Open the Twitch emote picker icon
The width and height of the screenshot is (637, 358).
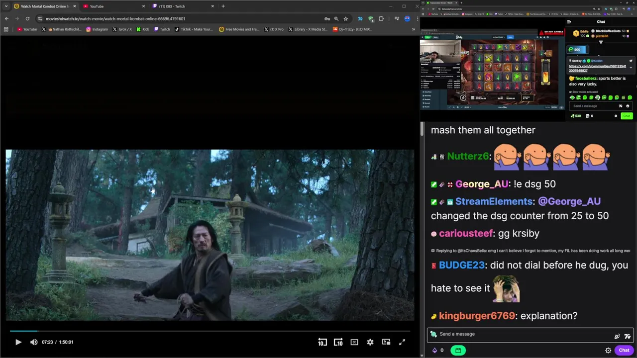[627, 336]
